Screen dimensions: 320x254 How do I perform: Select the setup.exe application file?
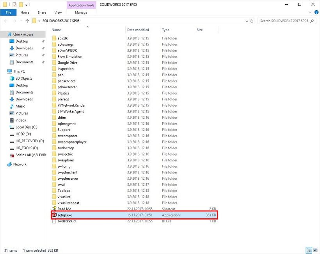[x=65, y=215]
